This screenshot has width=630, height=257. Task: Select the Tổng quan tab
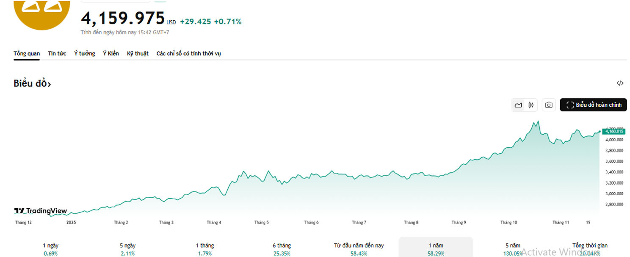(x=27, y=53)
